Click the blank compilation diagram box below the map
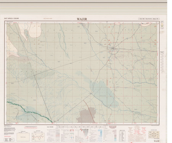Screen dimensions: 172x143 (x=23, y=137)
